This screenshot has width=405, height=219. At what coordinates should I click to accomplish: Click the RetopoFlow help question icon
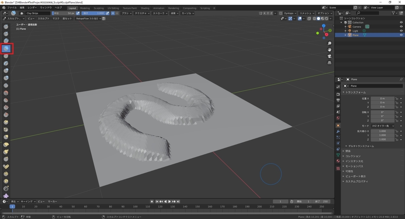click(x=104, y=19)
